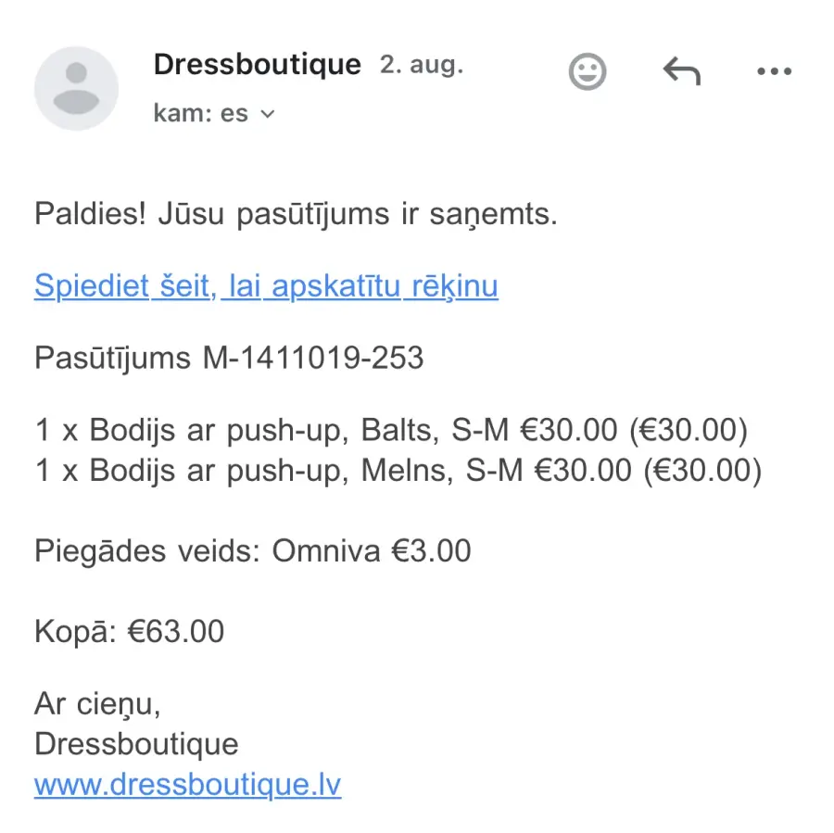The width and height of the screenshot is (834, 833).
Task: Click the 'Omniva €3.00' shipping price
Action: (372, 550)
